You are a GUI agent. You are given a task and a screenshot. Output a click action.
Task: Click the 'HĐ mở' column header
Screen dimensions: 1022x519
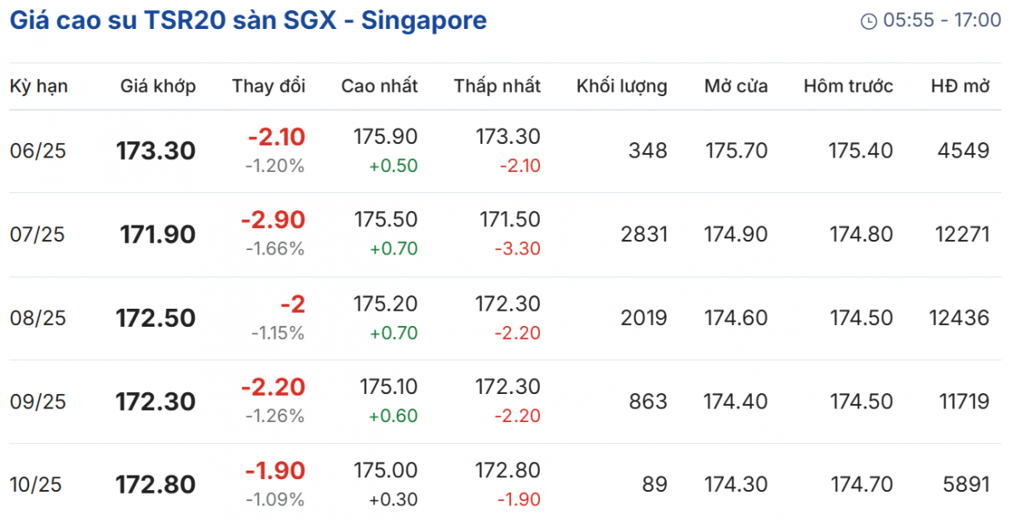coord(961,86)
